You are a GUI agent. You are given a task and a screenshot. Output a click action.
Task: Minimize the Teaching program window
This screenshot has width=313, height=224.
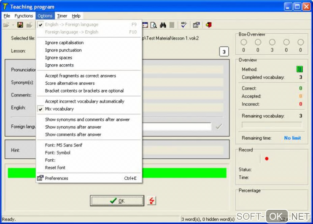tap(288, 7)
